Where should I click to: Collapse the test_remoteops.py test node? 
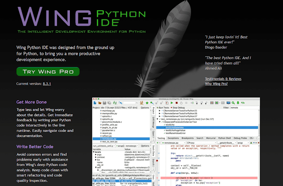pyautogui.click(x=157, y=119)
